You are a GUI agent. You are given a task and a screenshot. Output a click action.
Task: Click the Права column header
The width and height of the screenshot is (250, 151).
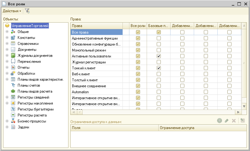[97, 26]
